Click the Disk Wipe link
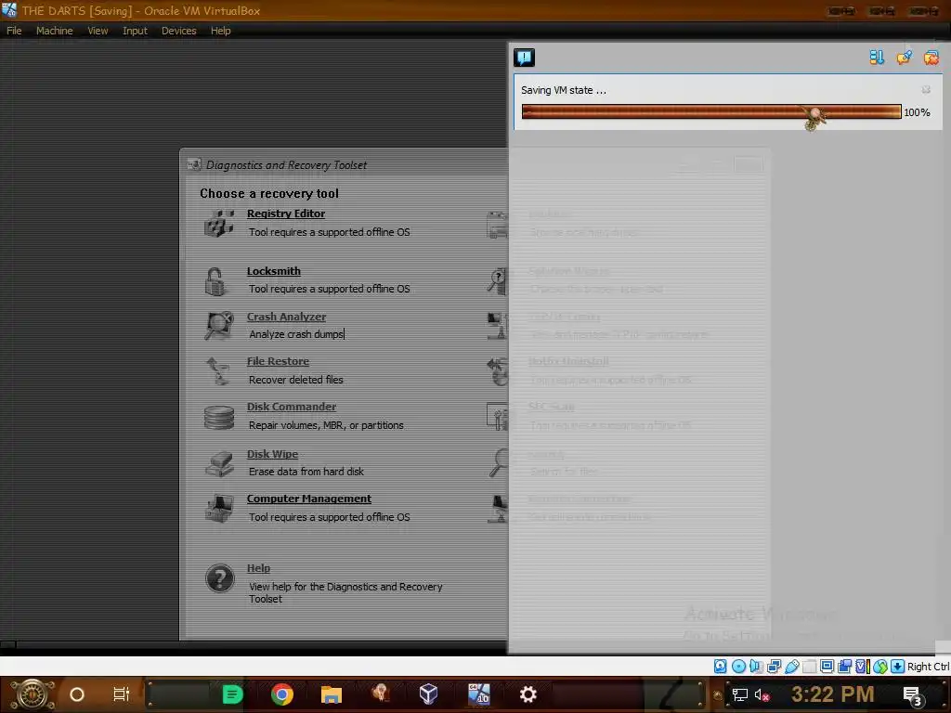 tap(272, 454)
